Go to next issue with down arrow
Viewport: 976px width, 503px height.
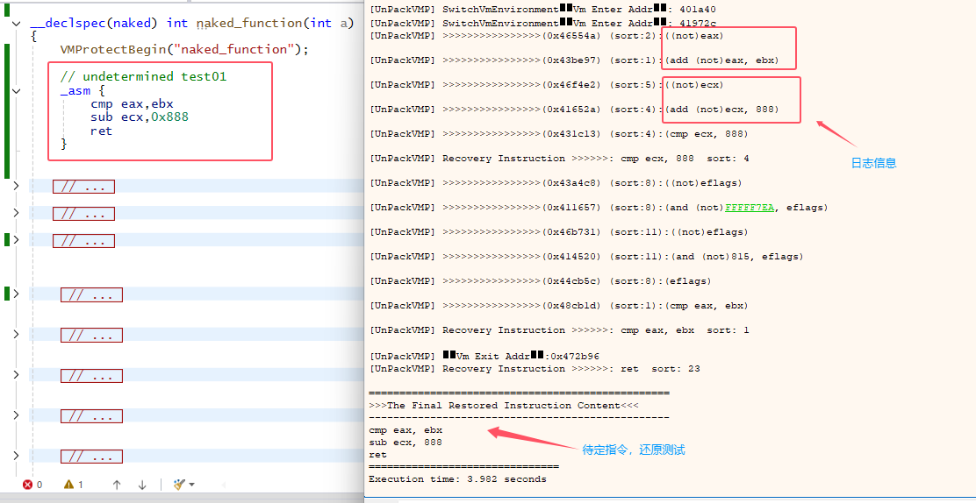point(142,485)
